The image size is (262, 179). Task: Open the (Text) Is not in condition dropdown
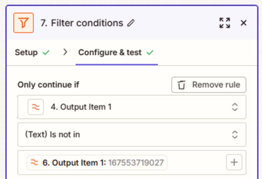132,135
